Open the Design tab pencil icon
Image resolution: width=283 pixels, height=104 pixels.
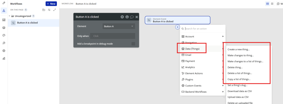point(4,3)
